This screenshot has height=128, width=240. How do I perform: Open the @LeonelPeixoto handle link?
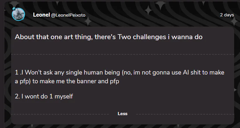68,15
